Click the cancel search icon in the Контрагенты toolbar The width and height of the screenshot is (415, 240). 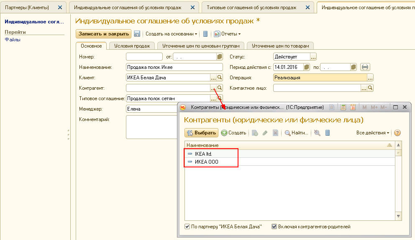coord(317,133)
